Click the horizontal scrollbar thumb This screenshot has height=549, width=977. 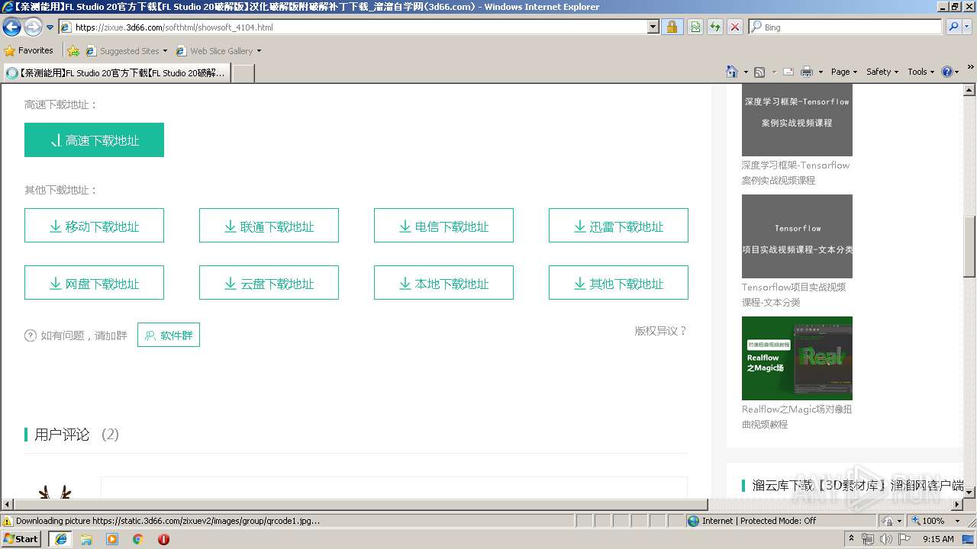click(360, 504)
